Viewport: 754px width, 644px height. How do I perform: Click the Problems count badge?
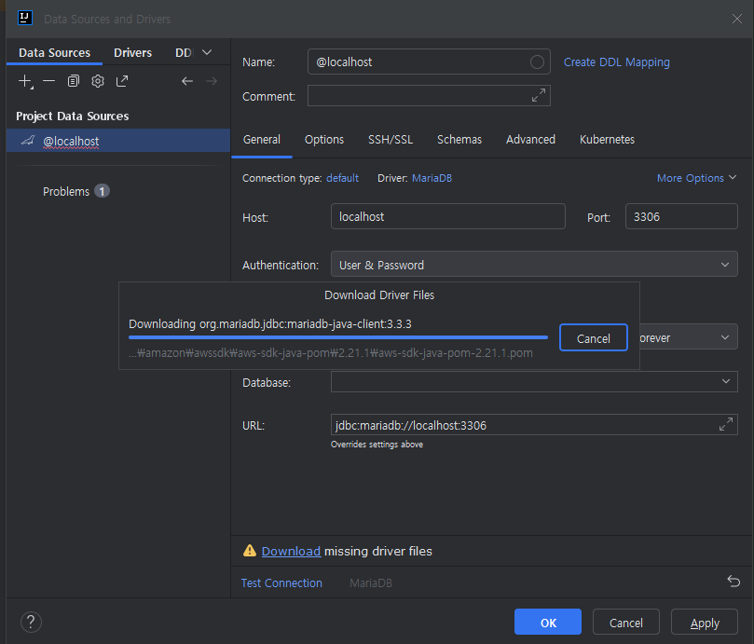(102, 191)
